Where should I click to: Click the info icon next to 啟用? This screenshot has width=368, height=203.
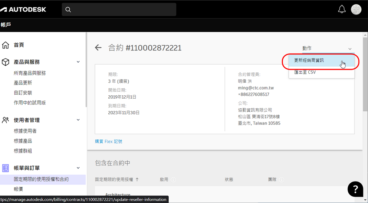pyautogui.click(x=173, y=180)
